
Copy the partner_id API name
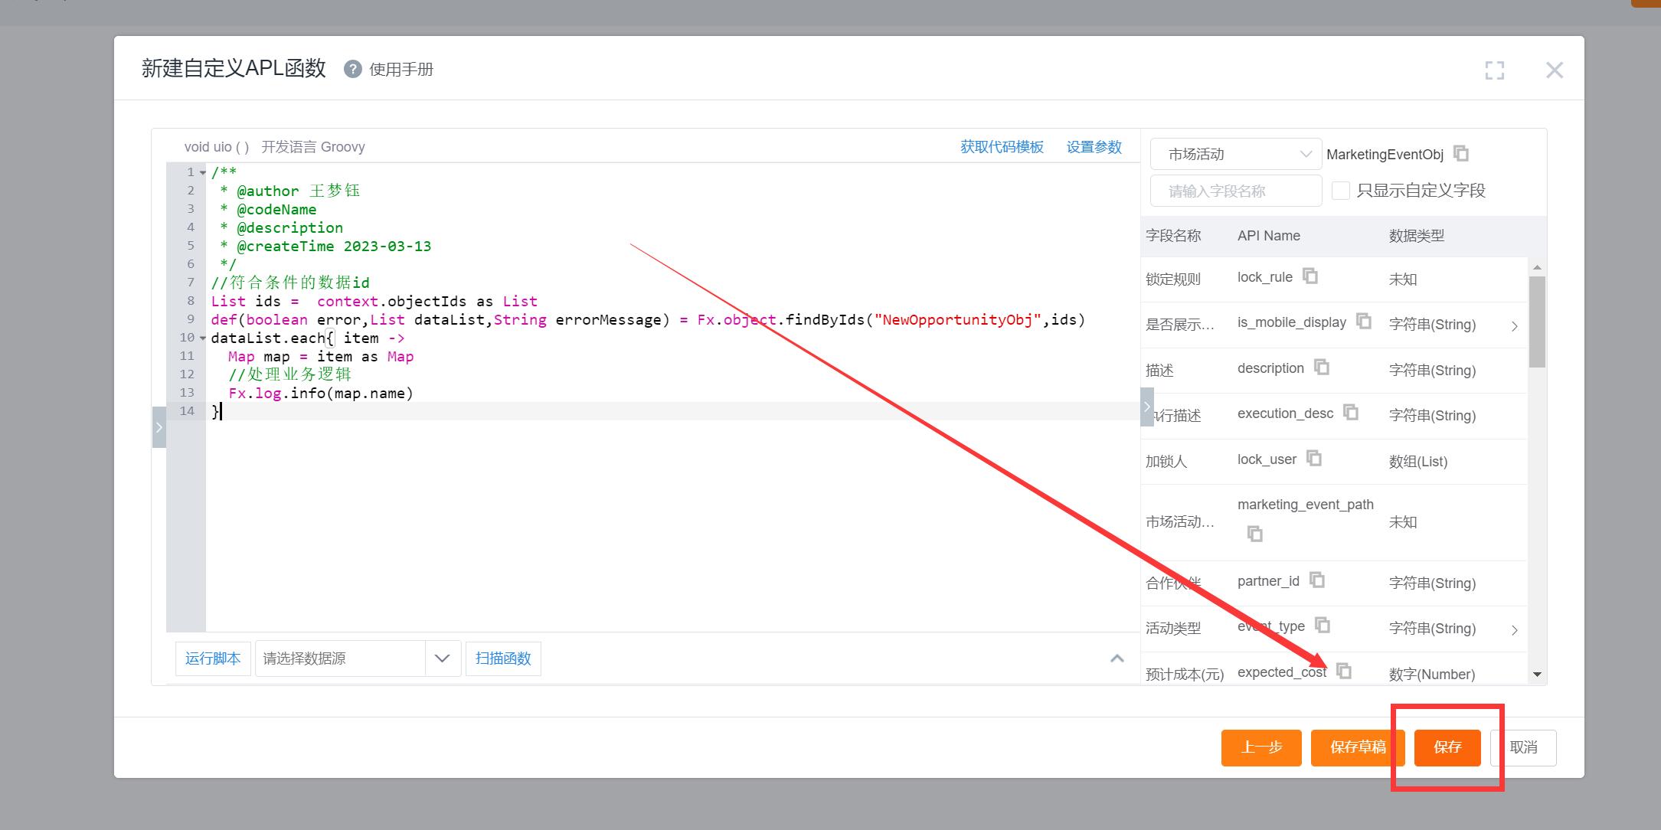[x=1317, y=580]
